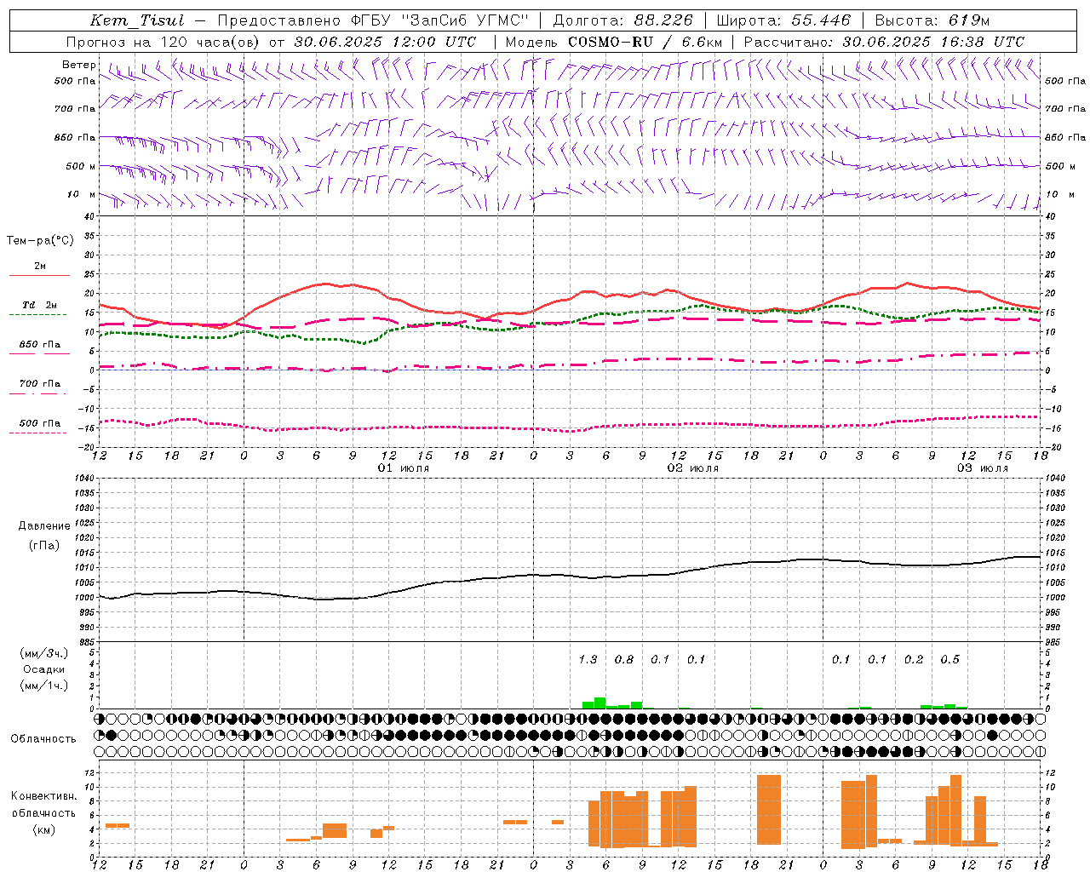Click the 0.2 precipitation amount value
The width and height of the screenshot is (1090, 872).
[914, 659]
